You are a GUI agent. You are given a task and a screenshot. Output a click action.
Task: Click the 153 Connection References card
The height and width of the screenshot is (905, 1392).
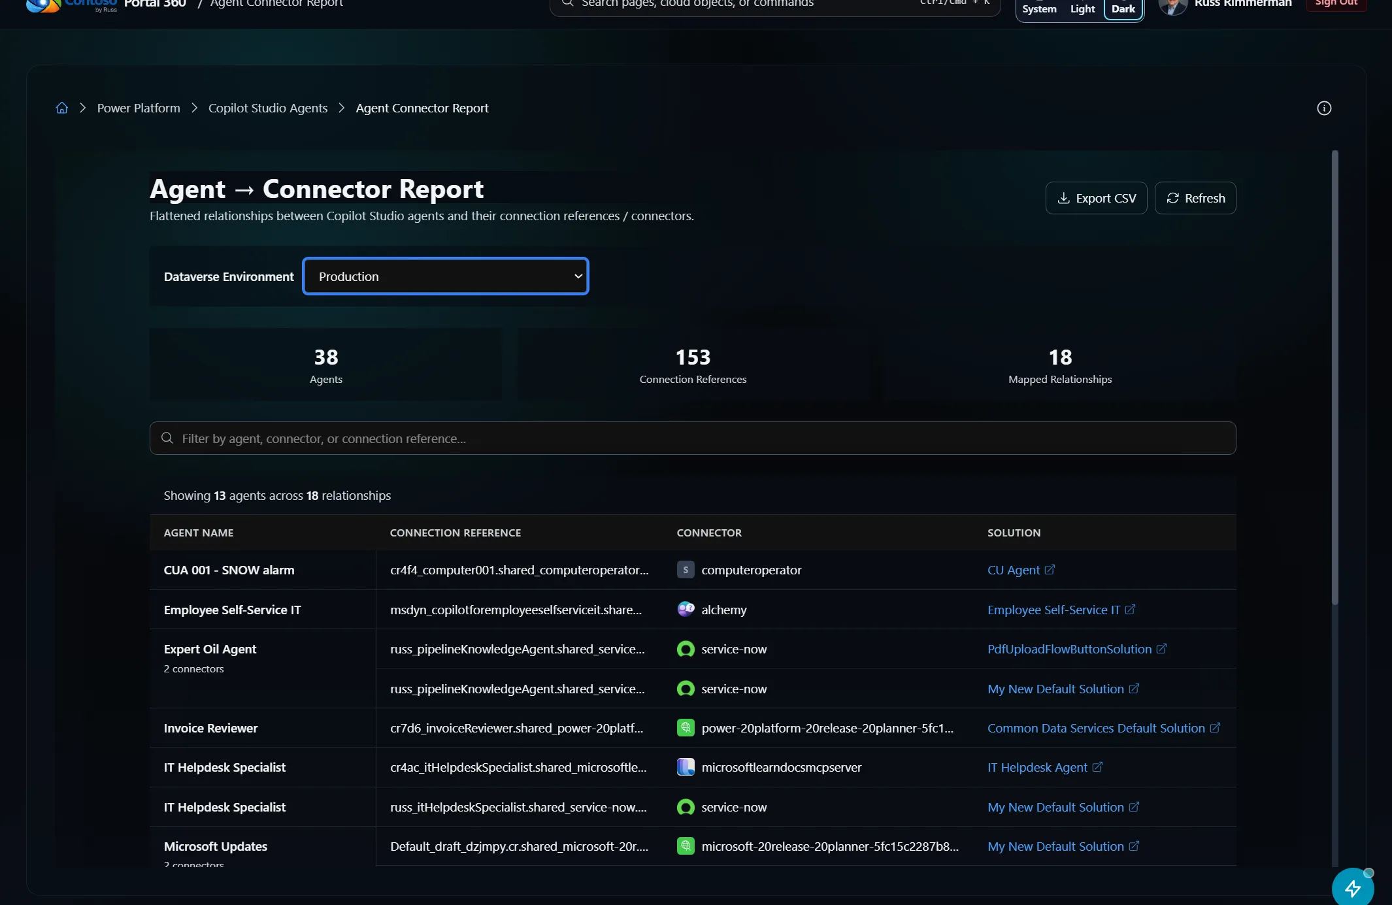(693, 364)
